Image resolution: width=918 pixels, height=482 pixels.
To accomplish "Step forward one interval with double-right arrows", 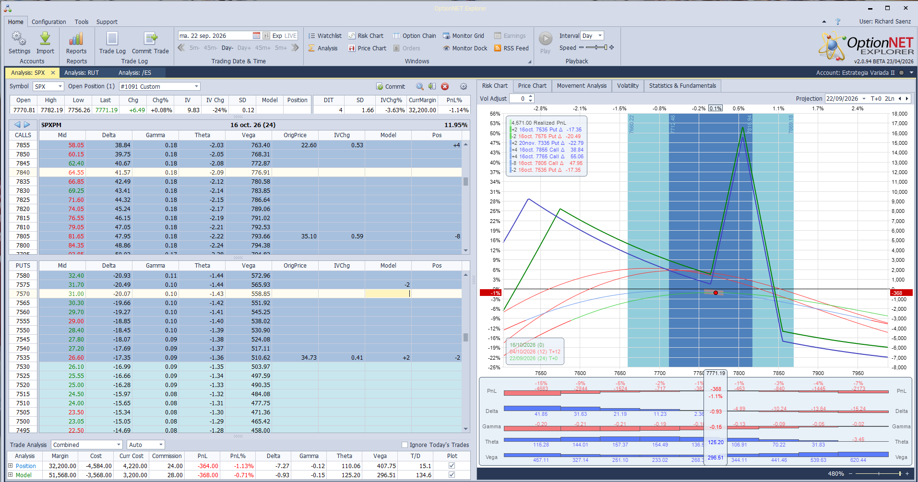I will click(x=295, y=47).
